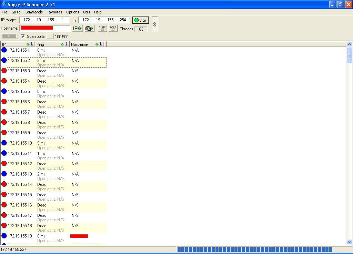Image resolution: width=353 pixels, height=254 pixels.
Task: Click the red dead icon for 172.19.155.15
Action: click(4, 195)
